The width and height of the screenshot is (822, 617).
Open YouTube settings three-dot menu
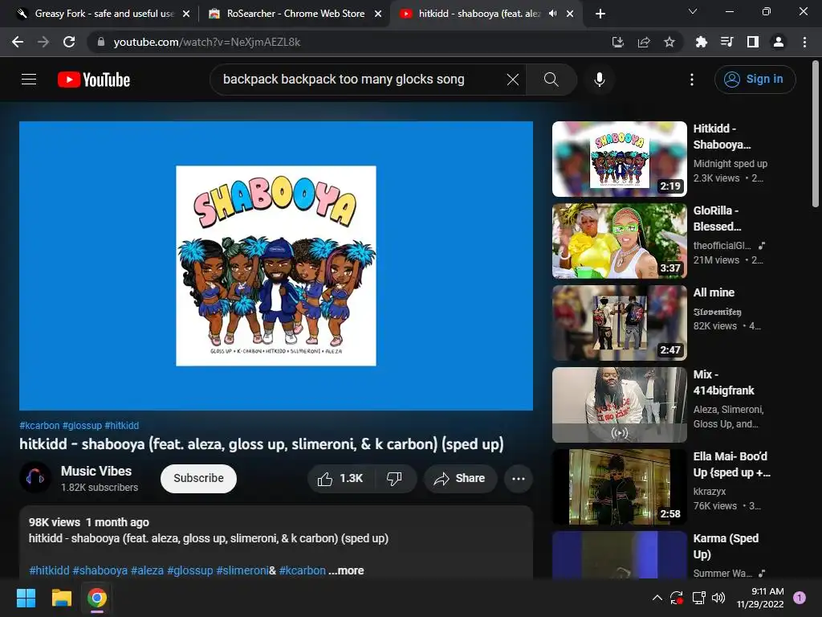pyautogui.click(x=692, y=80)
